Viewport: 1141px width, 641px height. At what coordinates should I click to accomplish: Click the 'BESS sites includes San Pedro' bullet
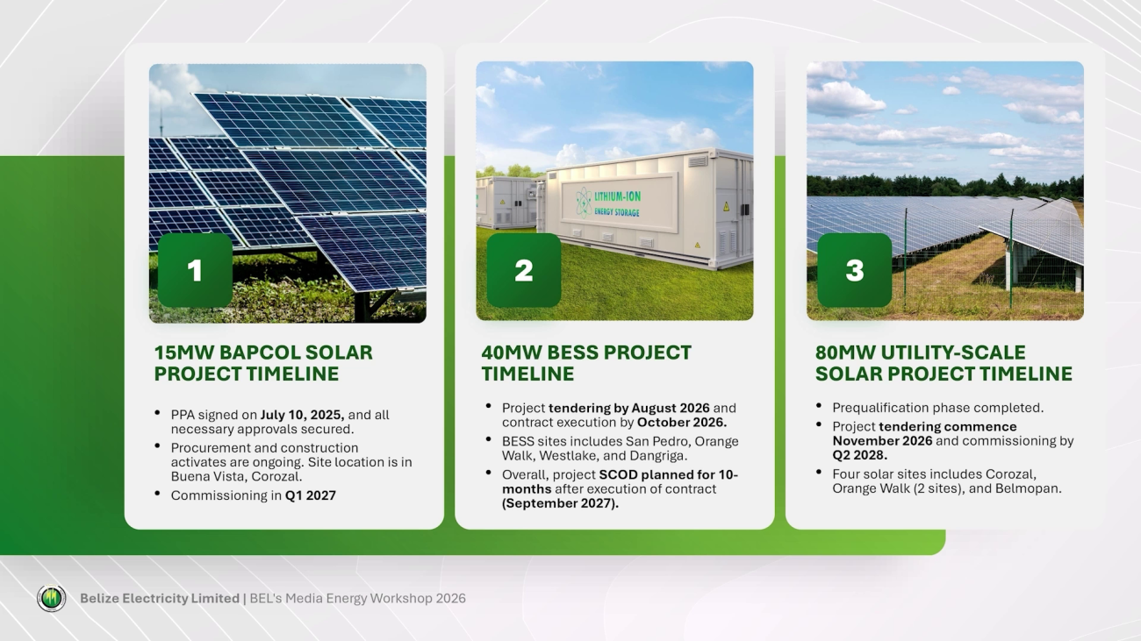click(x=612, y=448)
